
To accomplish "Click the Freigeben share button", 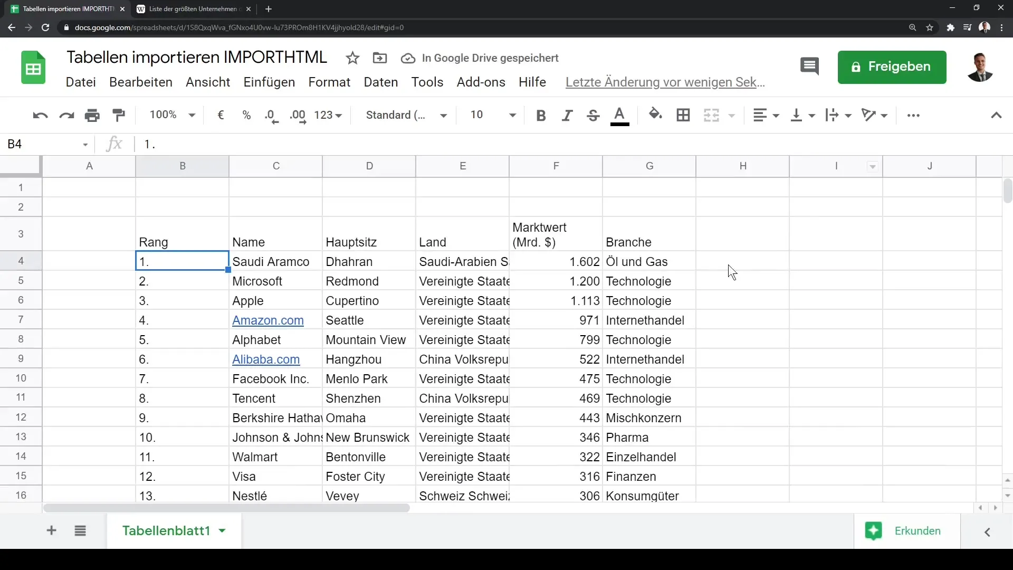I will point(892,67).
